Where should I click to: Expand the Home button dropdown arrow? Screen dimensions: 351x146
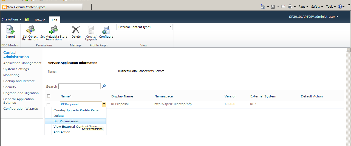268,7
